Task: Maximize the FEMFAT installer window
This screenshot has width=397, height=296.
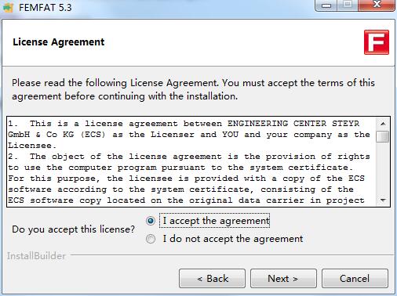Action: pyautogui.click(x=348, y=5)
